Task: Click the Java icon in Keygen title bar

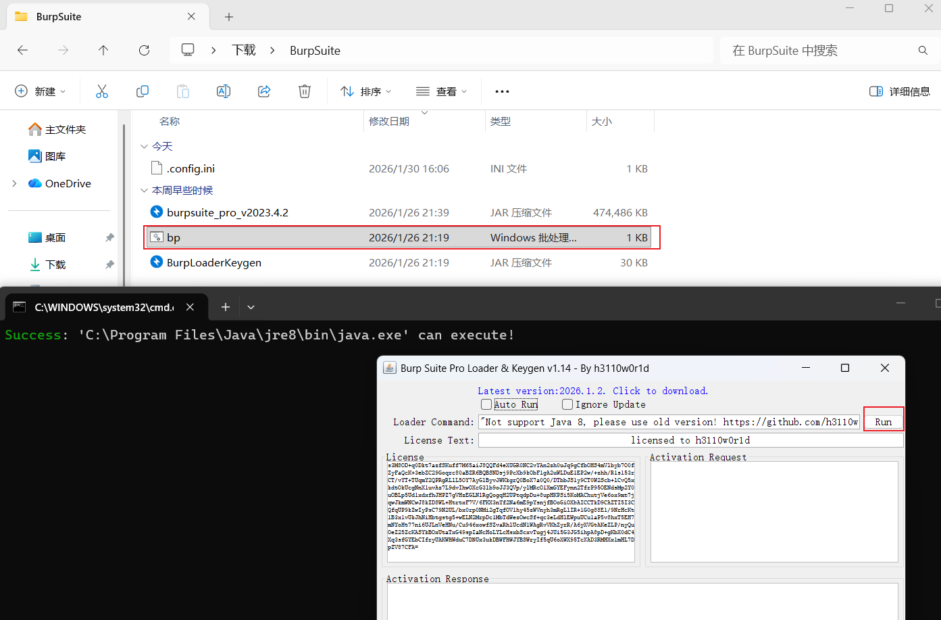Action: 390,368
